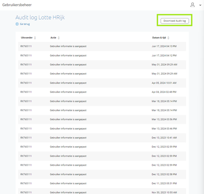204x194 pixels.
Task: Click RX765111 in the Dec 11 05:31 PM row
Action: click(26, 183)
